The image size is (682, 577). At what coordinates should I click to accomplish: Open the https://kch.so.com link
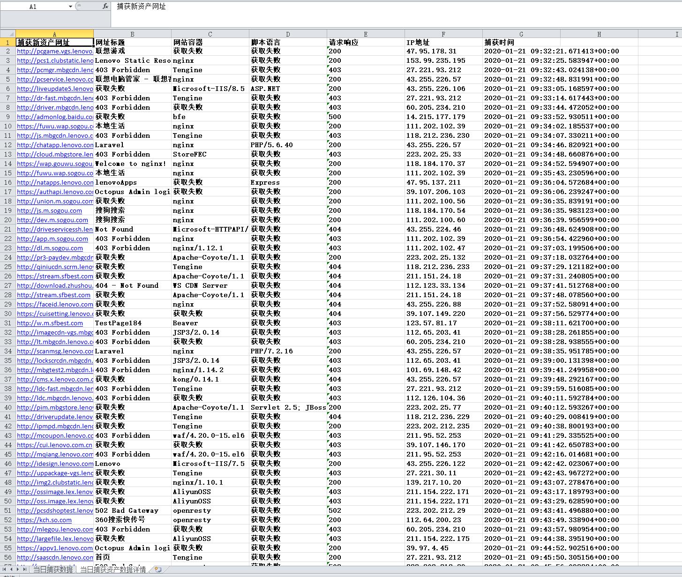tap(44, 520)
